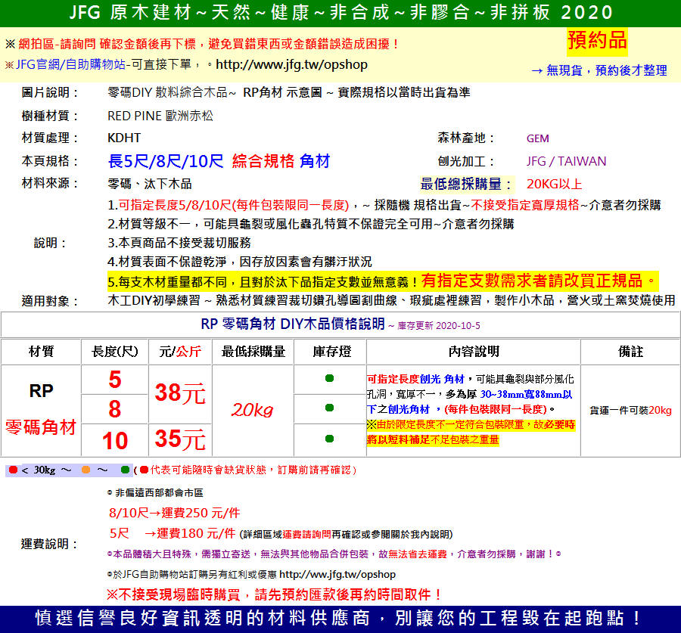
Task: Click the green stock dot in the 8尺 row
Action: click(x=329, y=408)
